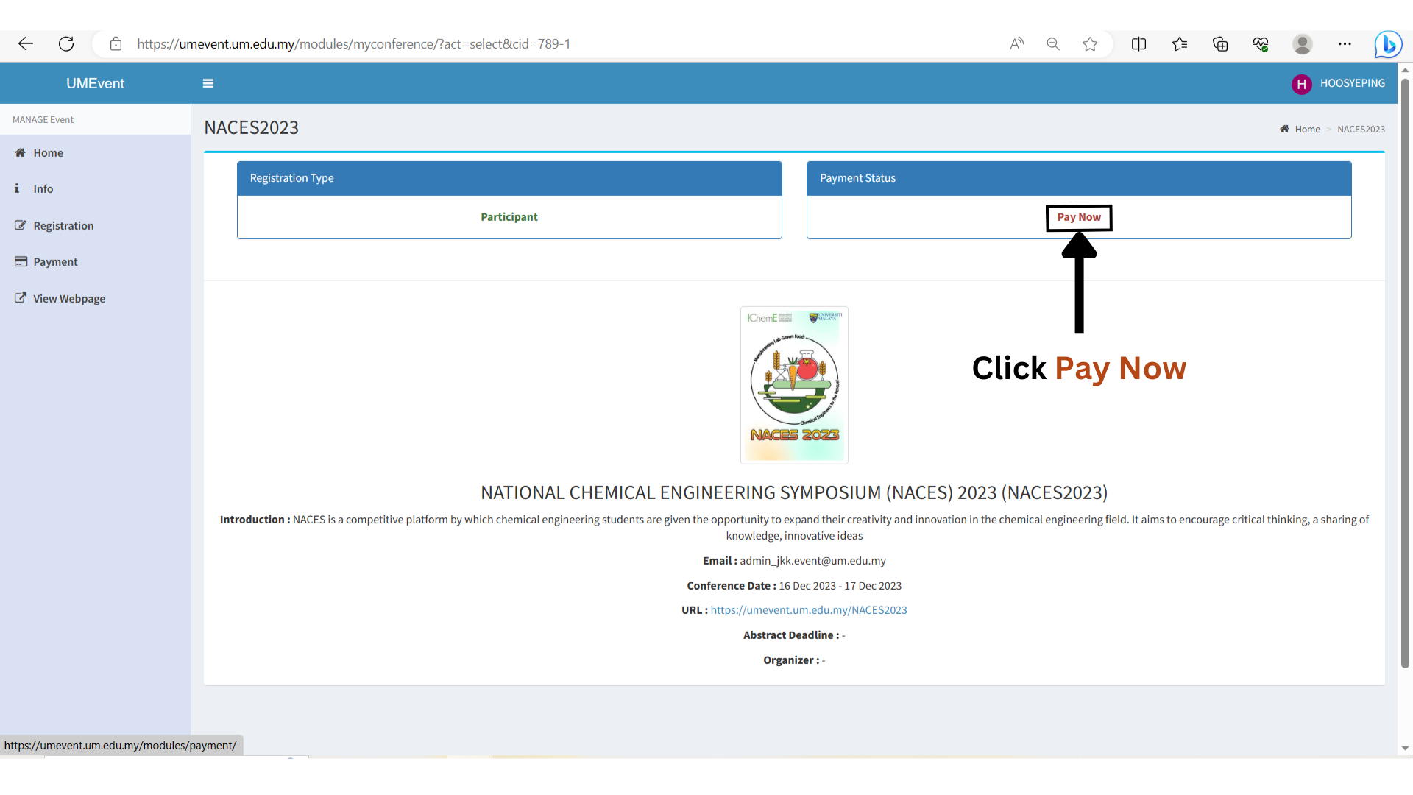Viewport: 1413px width, 795px height.
Task: Click the Pay Now link
Action: pos(1079,217)
